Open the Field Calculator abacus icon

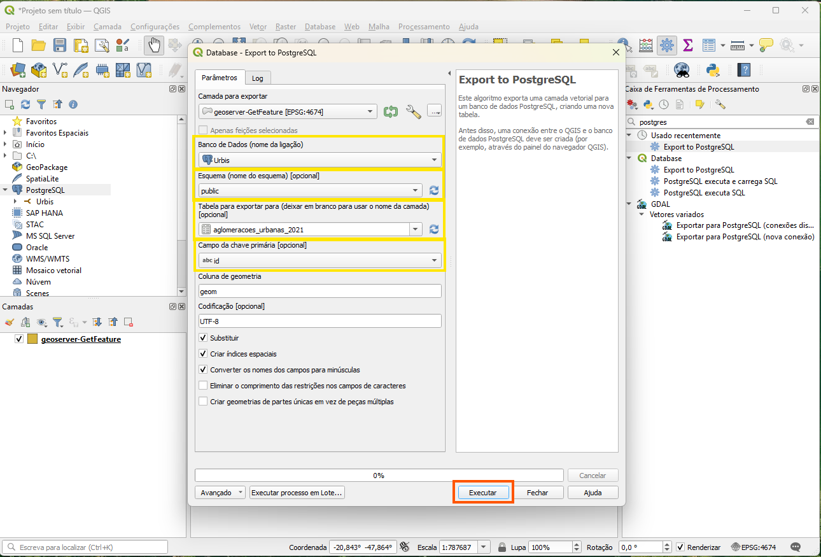pyautogui.click(x=646, y=45)
